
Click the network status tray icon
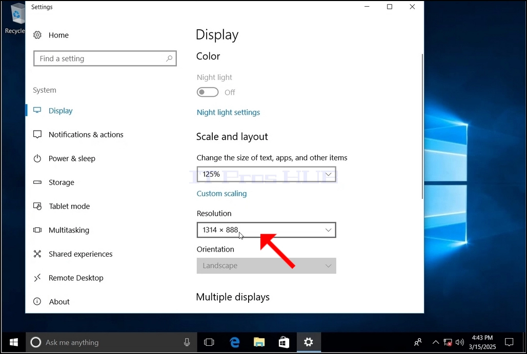[x=448, y=342]
